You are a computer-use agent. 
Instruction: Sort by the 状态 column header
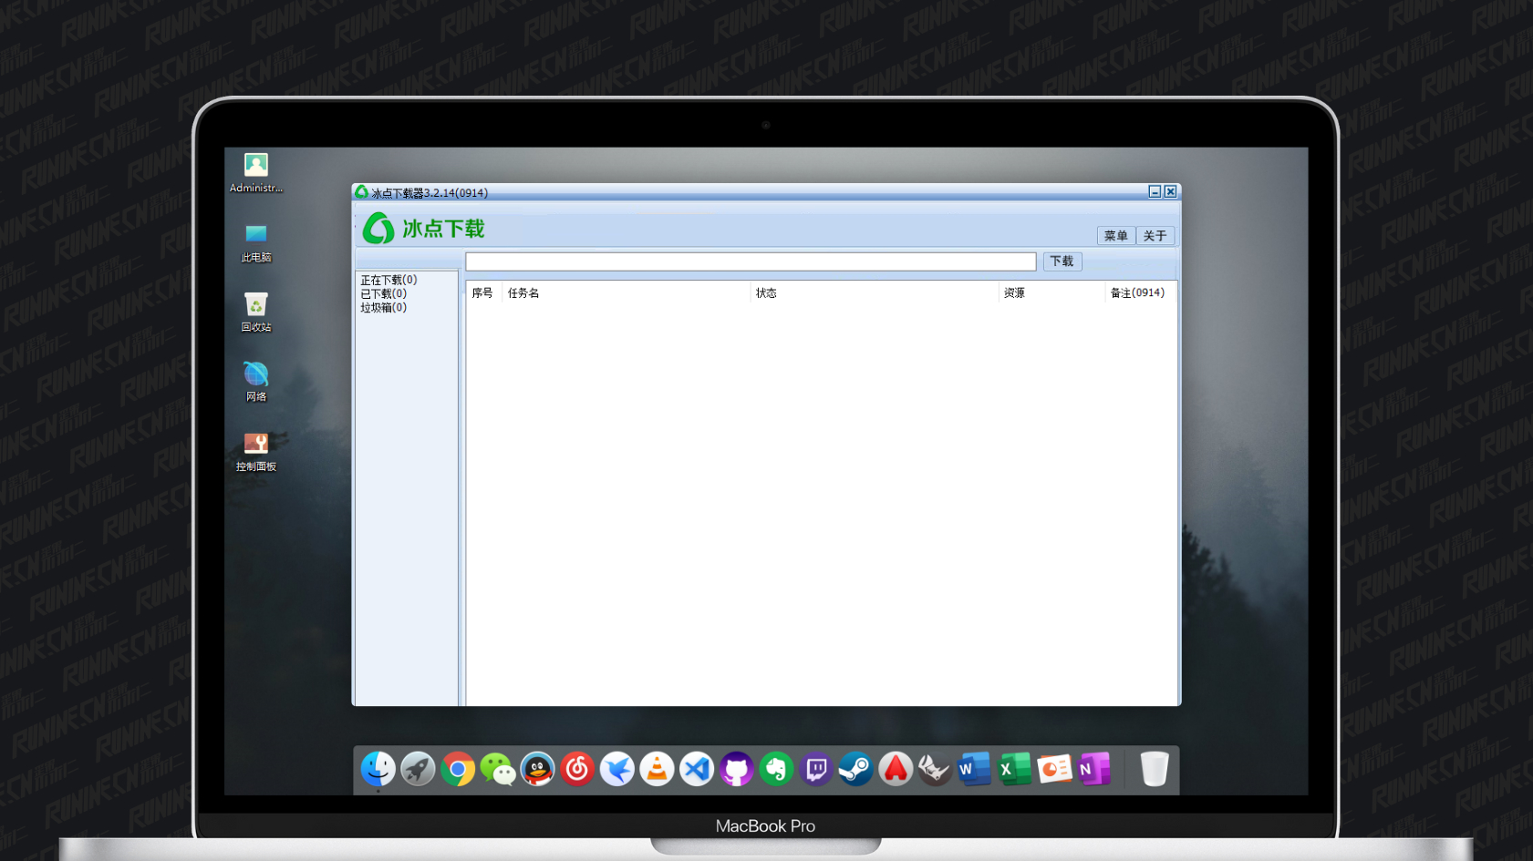tap(875, 292)
